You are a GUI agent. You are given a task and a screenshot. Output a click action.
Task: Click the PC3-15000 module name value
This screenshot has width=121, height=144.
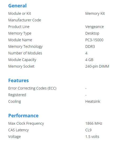(94, 40)
